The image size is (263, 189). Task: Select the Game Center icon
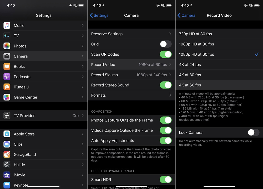[x=7, y=97]
